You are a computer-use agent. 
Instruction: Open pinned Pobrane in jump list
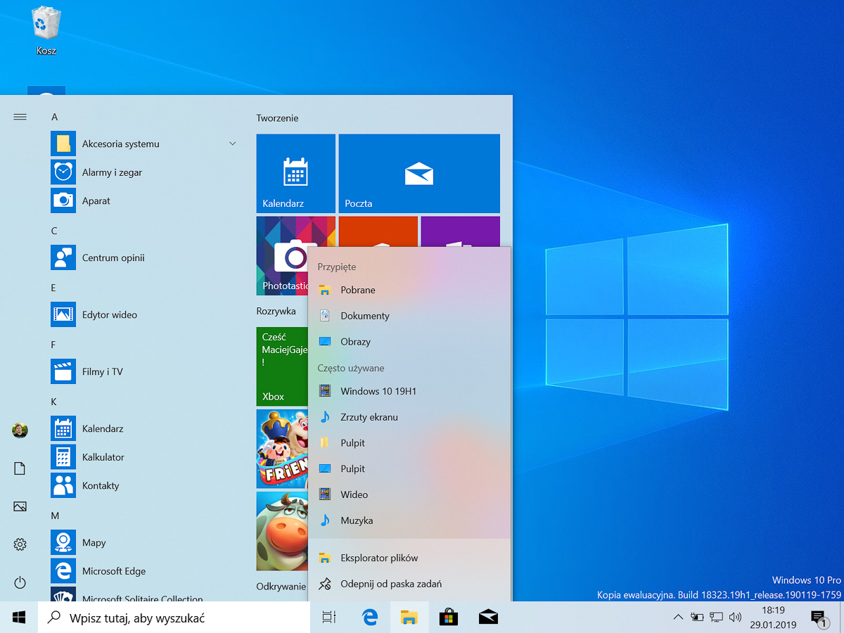pos(409,290)
